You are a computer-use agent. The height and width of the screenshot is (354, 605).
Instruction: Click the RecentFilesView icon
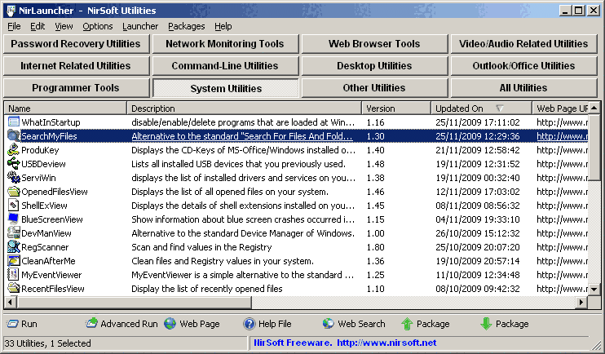(14, 289)
